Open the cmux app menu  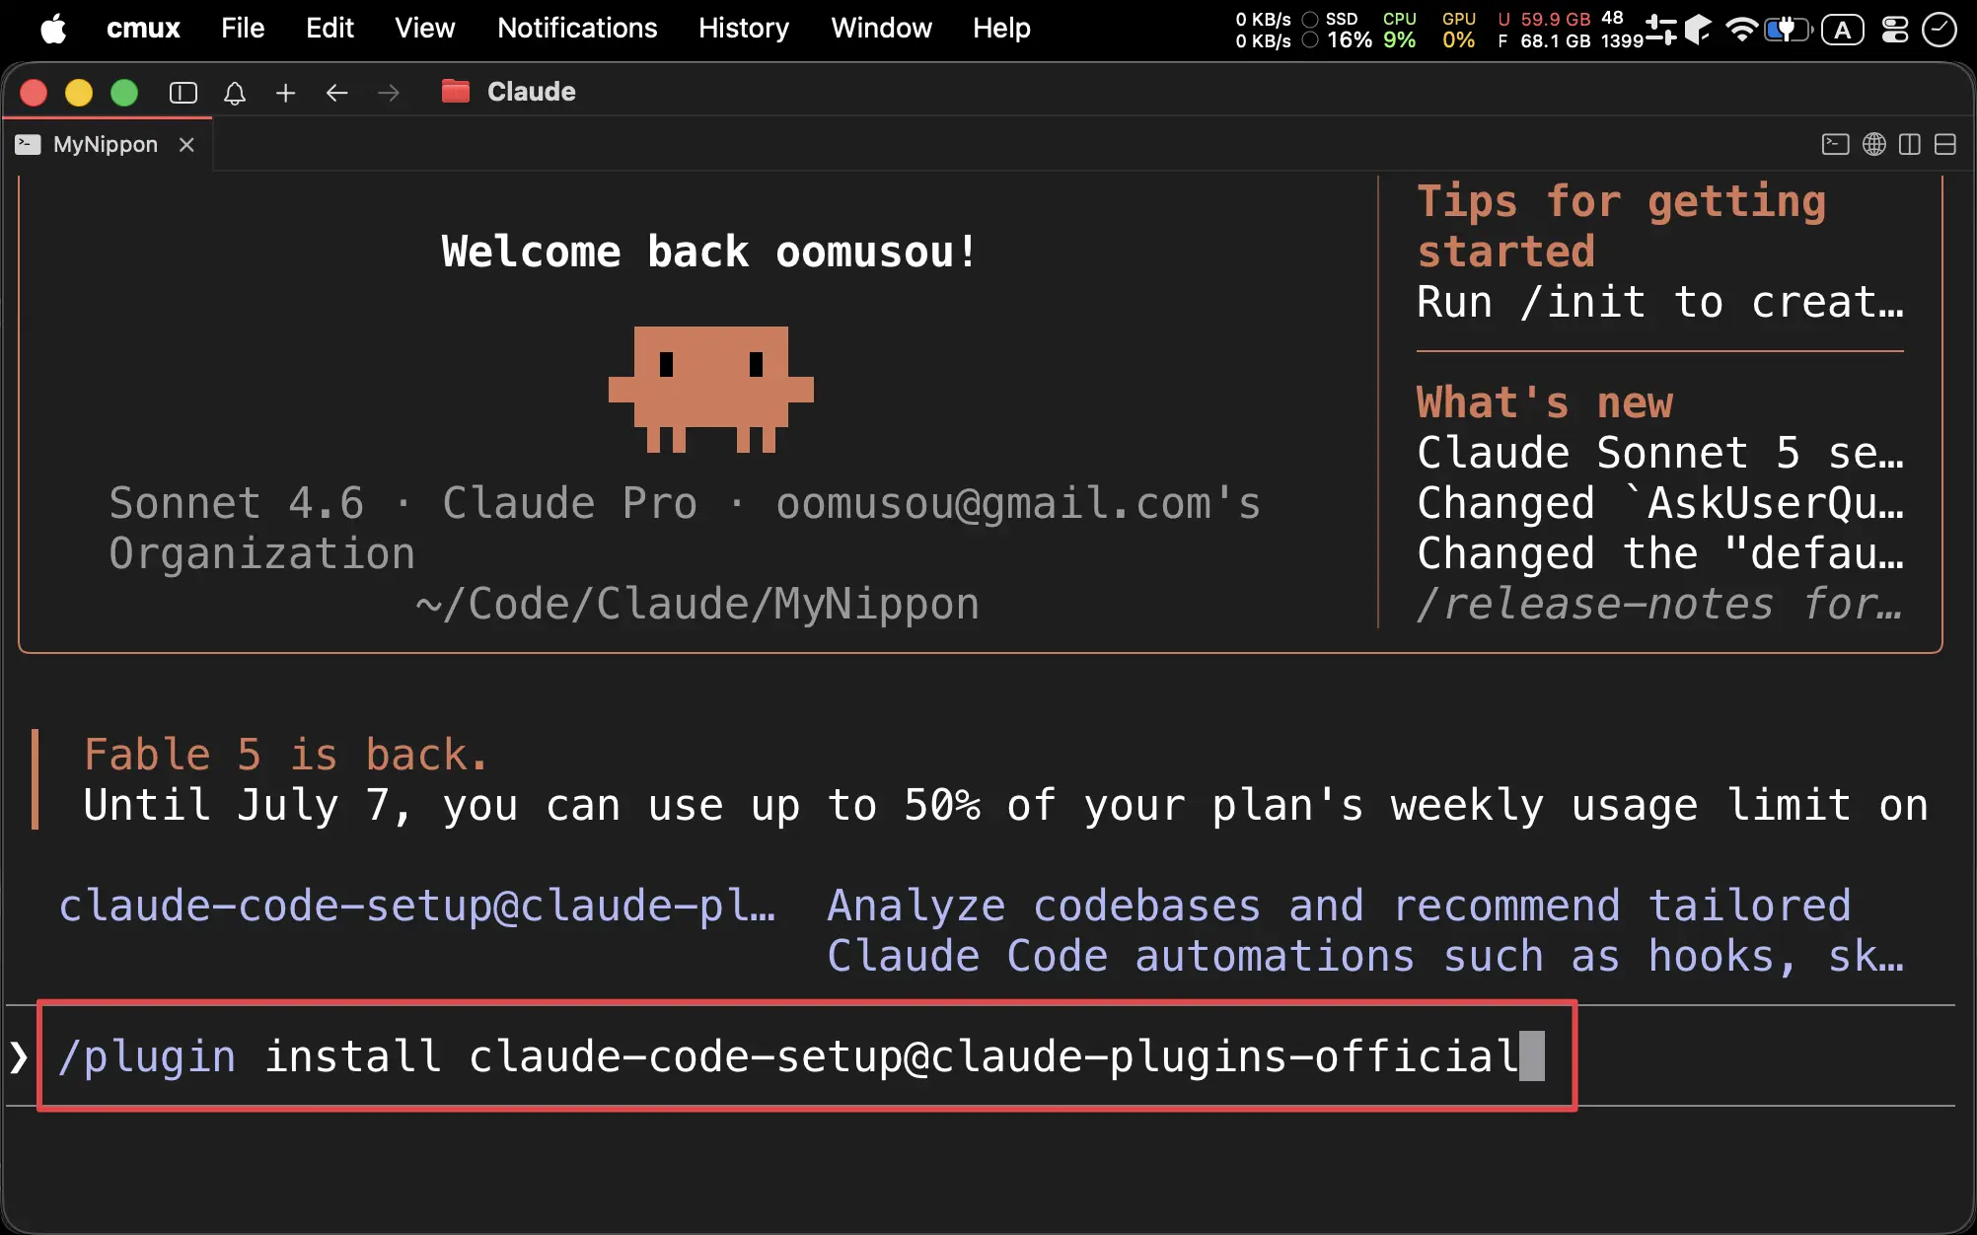coord(143,28)
